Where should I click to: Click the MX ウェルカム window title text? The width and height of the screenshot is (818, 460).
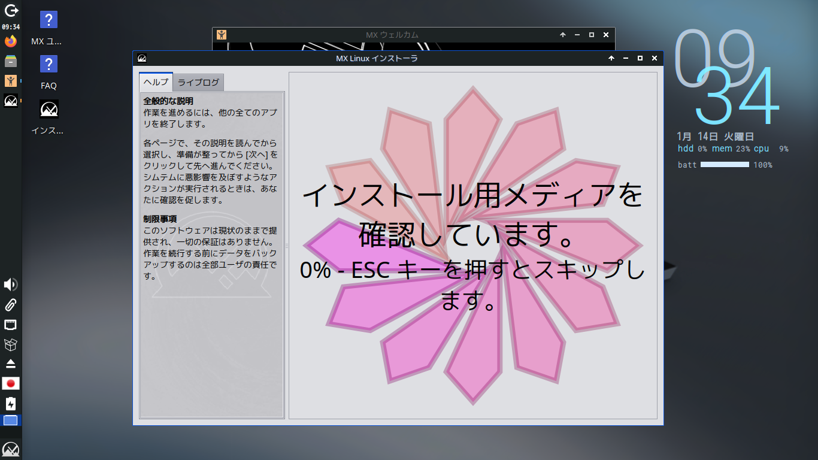click(x=392, y=35)
